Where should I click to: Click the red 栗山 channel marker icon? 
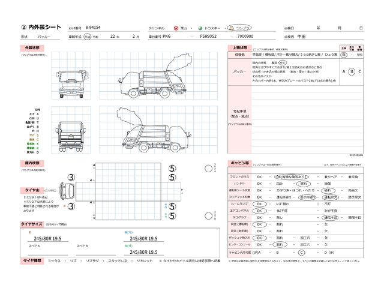click(175, 28)
